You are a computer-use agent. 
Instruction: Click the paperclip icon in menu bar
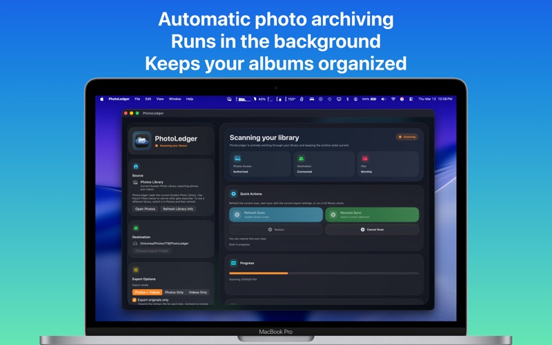pyautogui.click(x=302, y=99)
